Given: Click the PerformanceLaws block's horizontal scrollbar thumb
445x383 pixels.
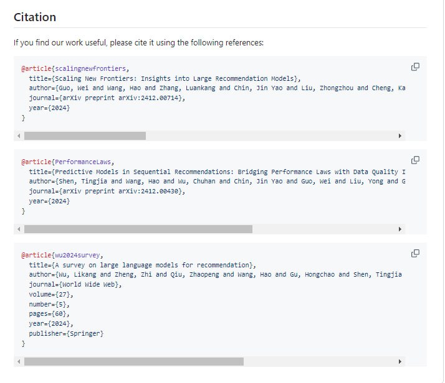Looking at the screenshot, I should (138, 229).
